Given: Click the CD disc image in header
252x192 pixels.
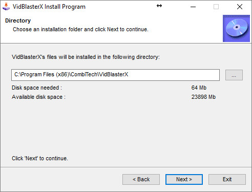Looking at the screenshot, I should click(x=236, y=28).
